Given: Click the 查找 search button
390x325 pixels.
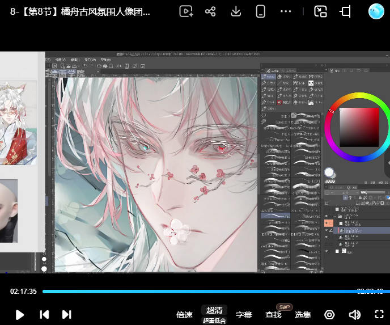Looking at the screenshot, I should 273,315.
